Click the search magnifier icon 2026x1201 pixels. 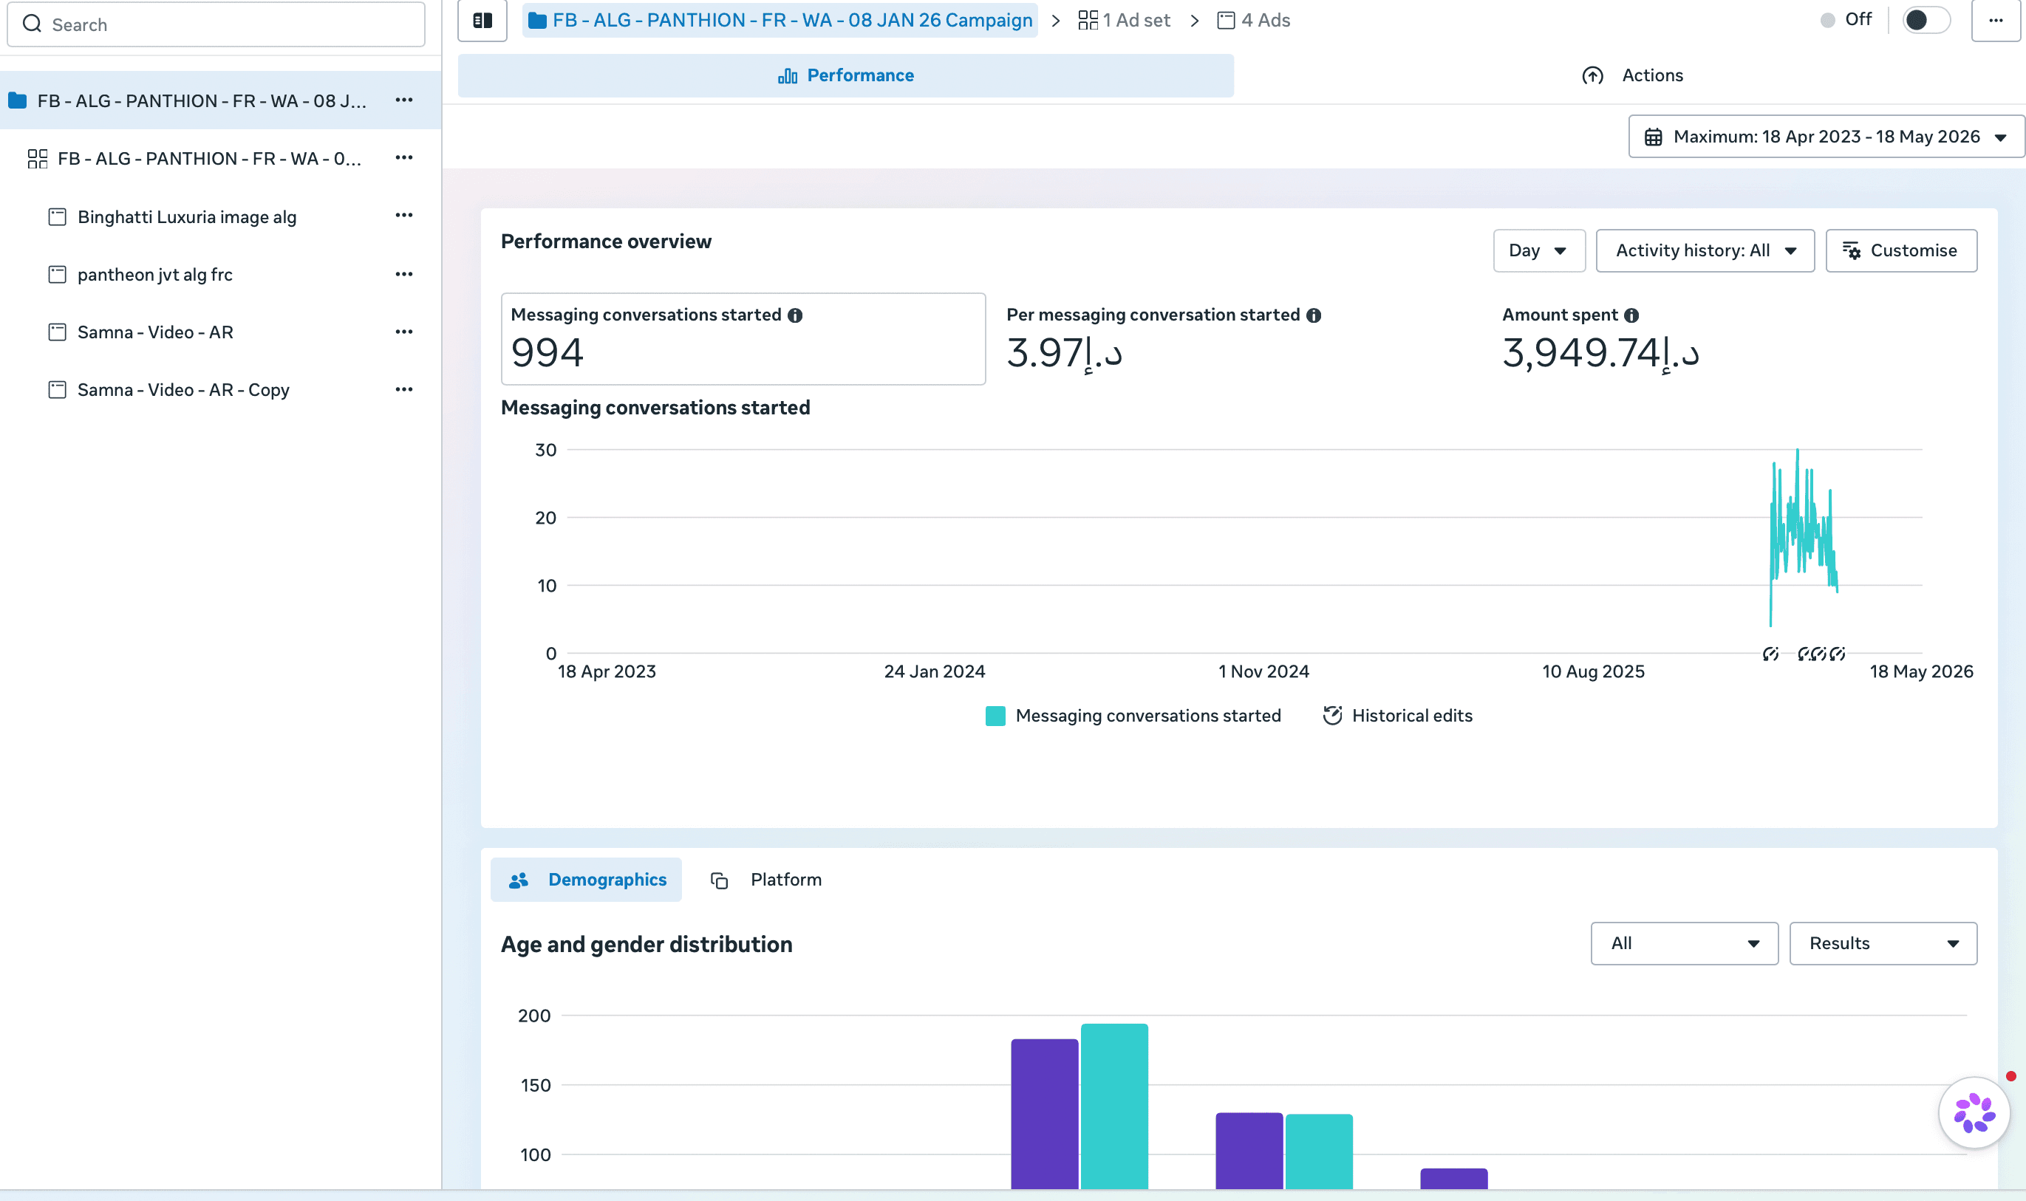tap(33, 24)
